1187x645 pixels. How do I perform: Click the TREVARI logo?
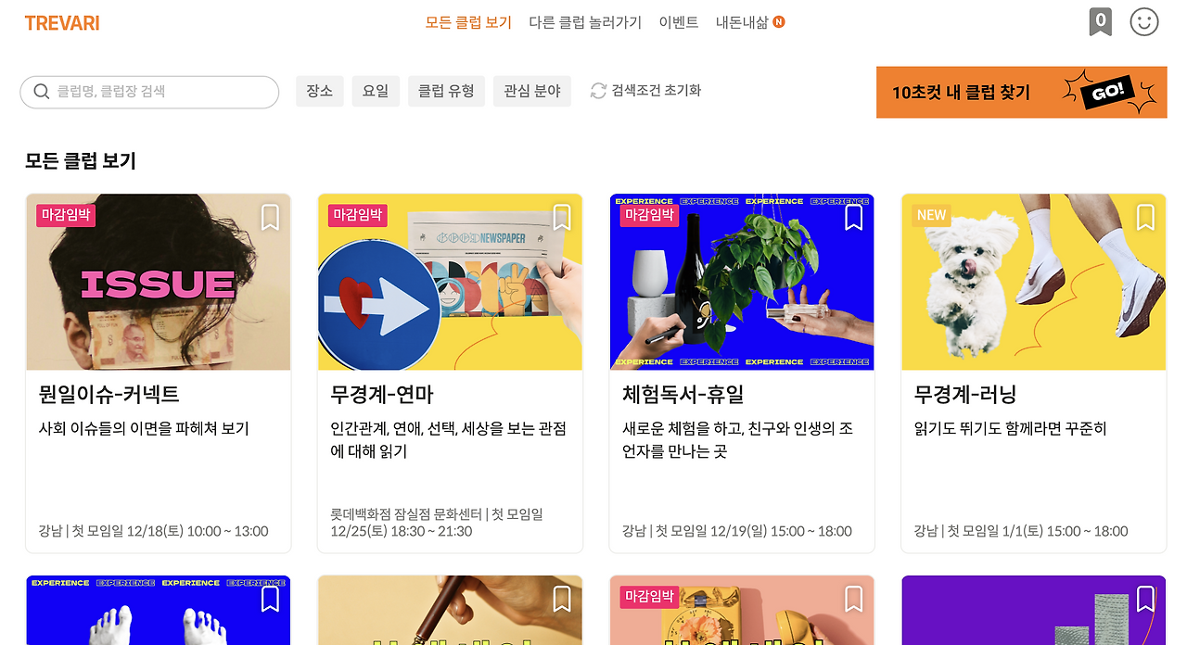coord(62,23)
